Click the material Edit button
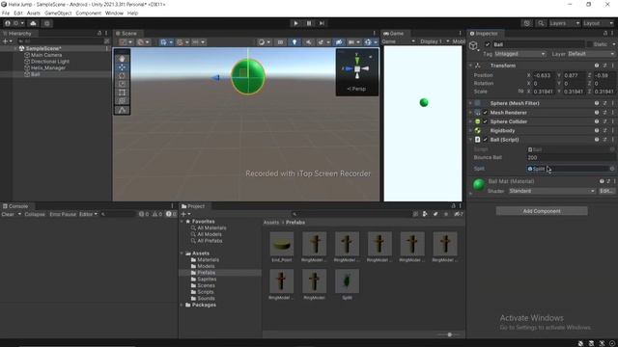This screenshot has width=618, height=347. pyautogui.click(x=606, y=191)
